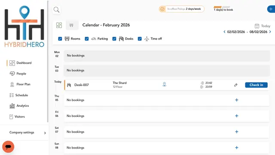
Task: Open Company settings menu item
Action: pos(22,133)
